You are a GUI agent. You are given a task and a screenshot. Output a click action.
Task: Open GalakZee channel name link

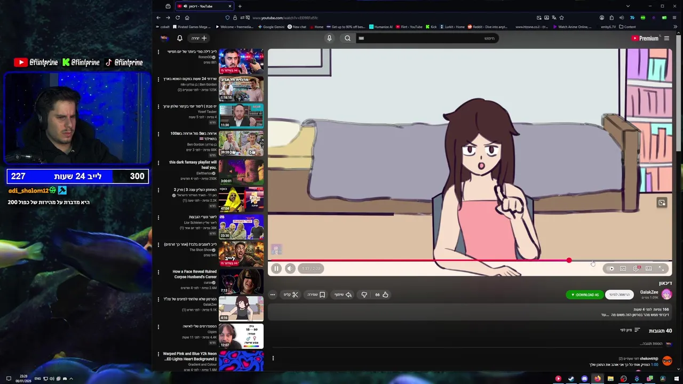(x=649, y=292)
